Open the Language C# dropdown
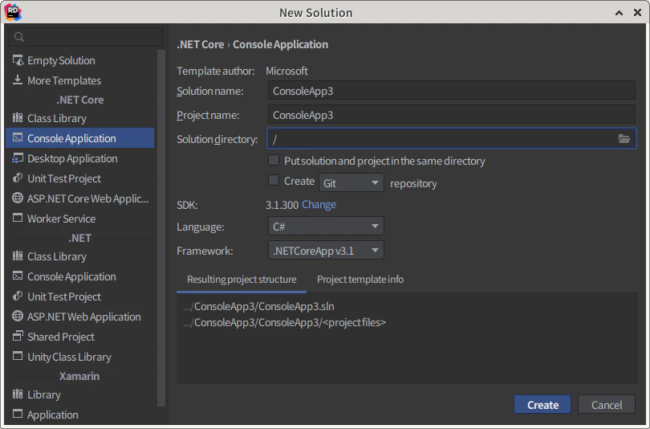 click(x=326, y=227)
